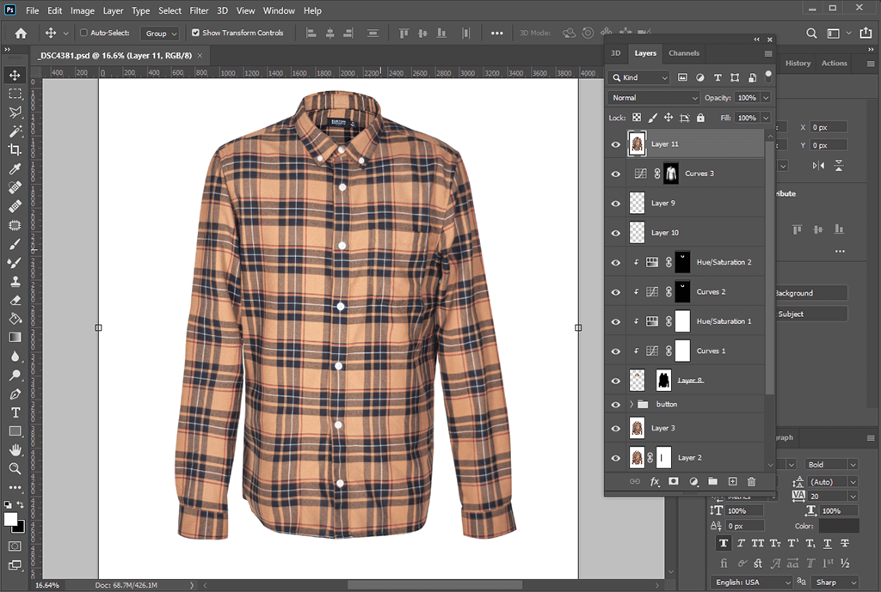The width and height of the screenshot is (881, 592).
Task: Open the Normal blend mode dropdown
Action: pyautogui.click(x=654, y=98)
